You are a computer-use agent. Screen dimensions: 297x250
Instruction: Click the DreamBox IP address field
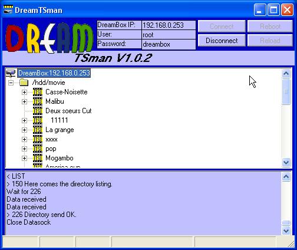pos(169,25)
